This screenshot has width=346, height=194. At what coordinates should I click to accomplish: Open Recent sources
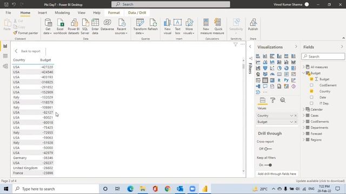pos(121,26)
